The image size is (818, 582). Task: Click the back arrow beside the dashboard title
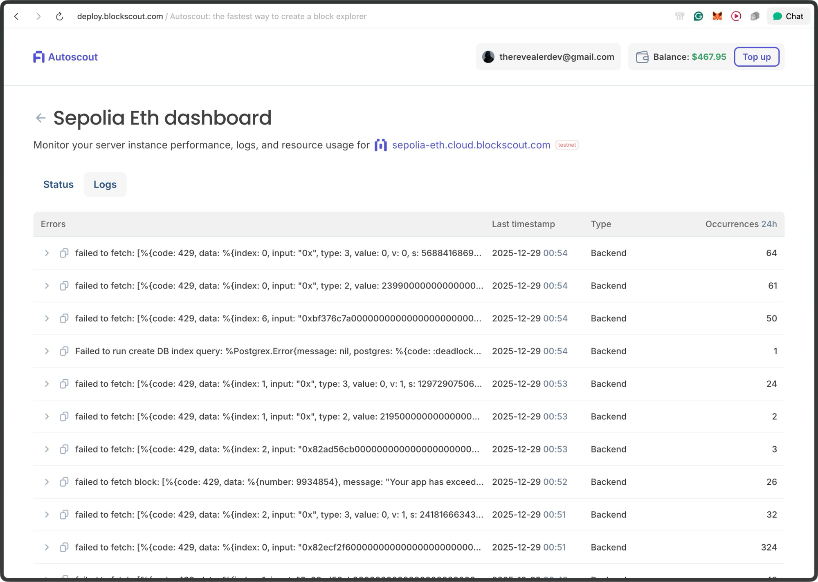[40, 118]
